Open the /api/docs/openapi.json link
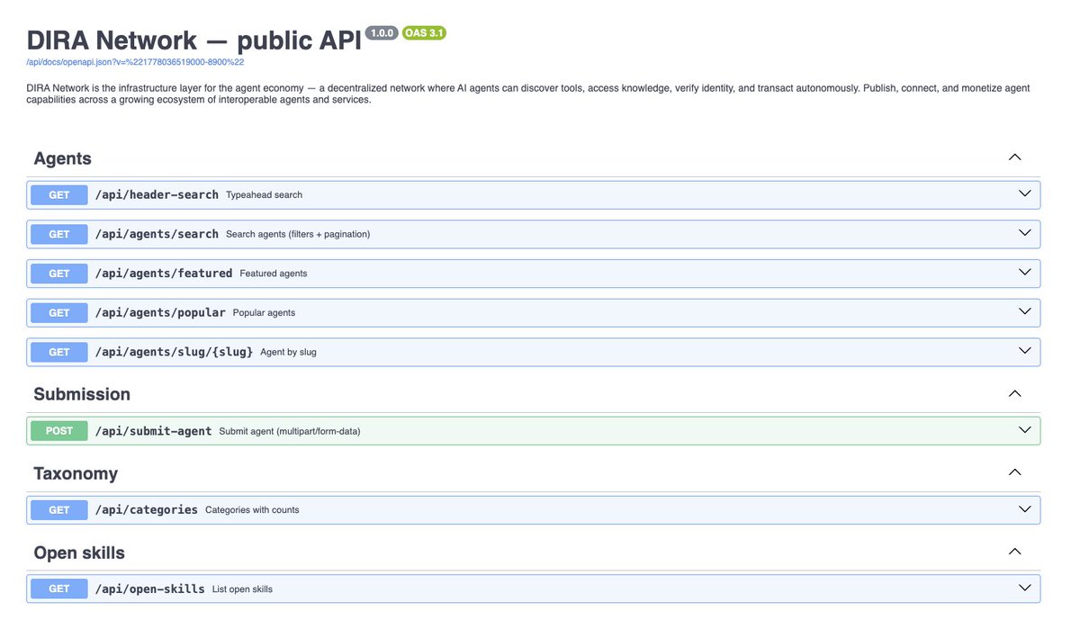This screenshot has width=1080, height=638. tap(135, 62)
